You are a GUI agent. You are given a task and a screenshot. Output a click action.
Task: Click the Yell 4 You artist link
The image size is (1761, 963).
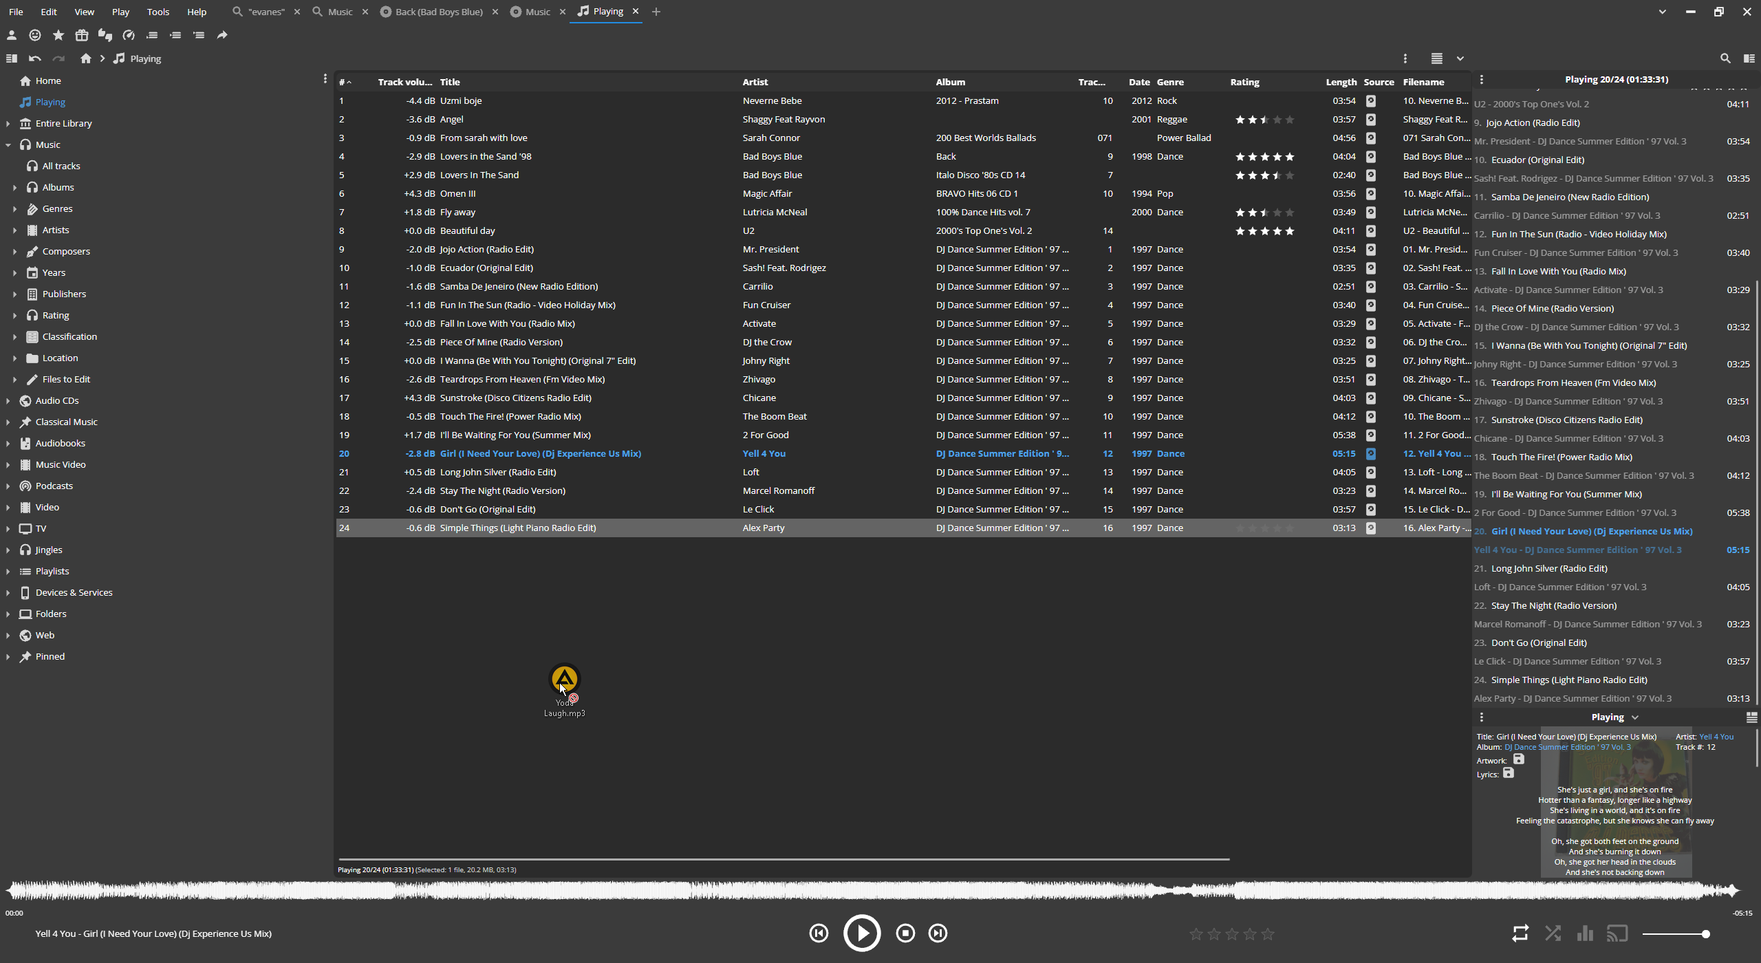coord(1716,737)
